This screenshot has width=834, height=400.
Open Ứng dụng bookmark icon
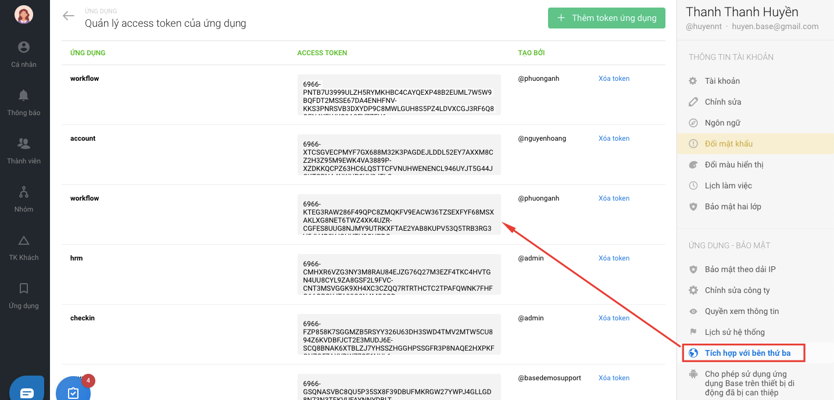(x=24, y=288)
